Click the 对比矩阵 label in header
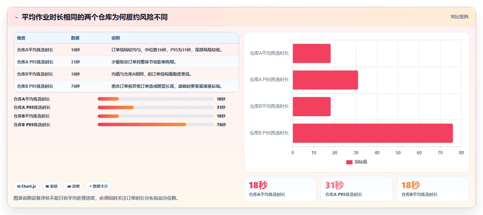This screenshot has height=215, width=483. pos(459,17)
